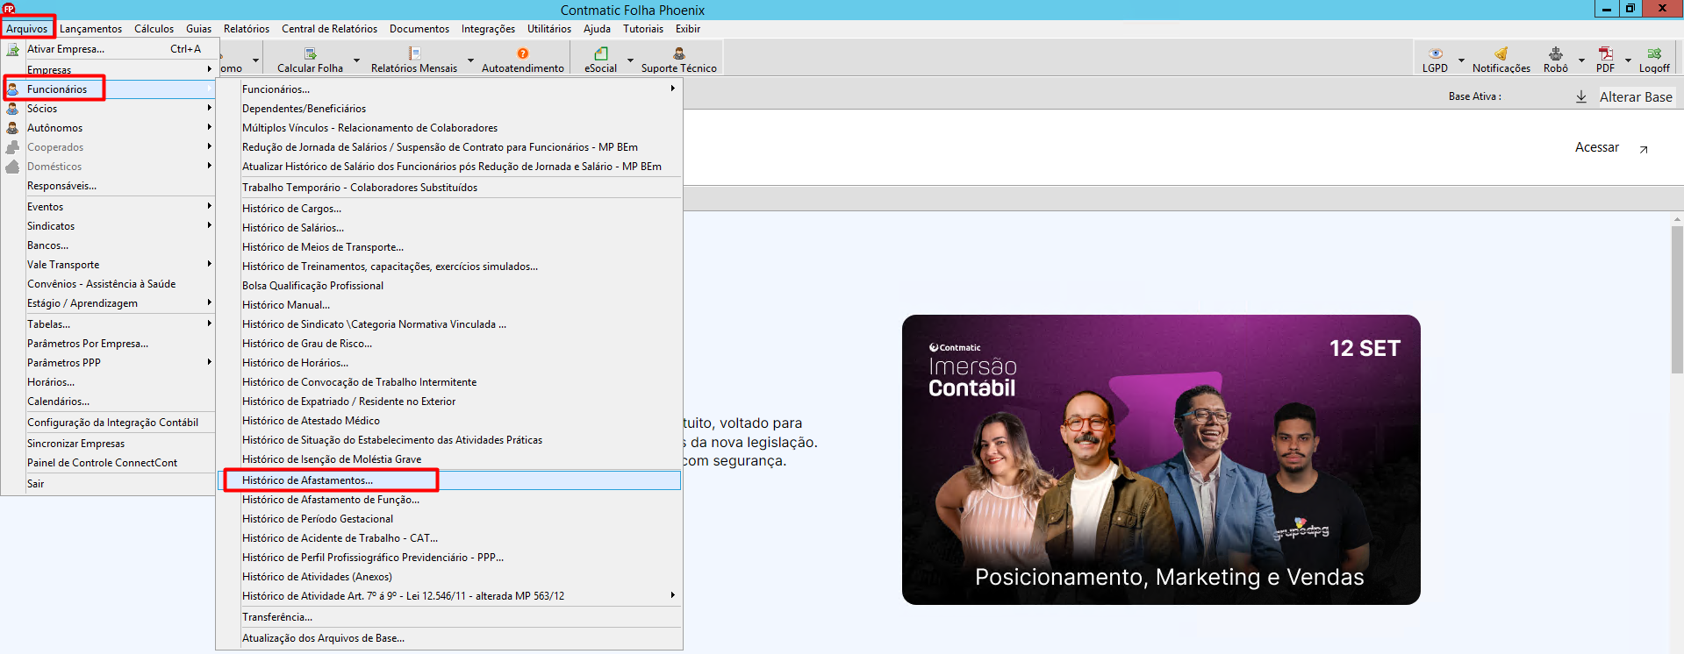Click the Alterar Base button
The width and height of the screenshot is (1684, 654).
(1636, 97)
